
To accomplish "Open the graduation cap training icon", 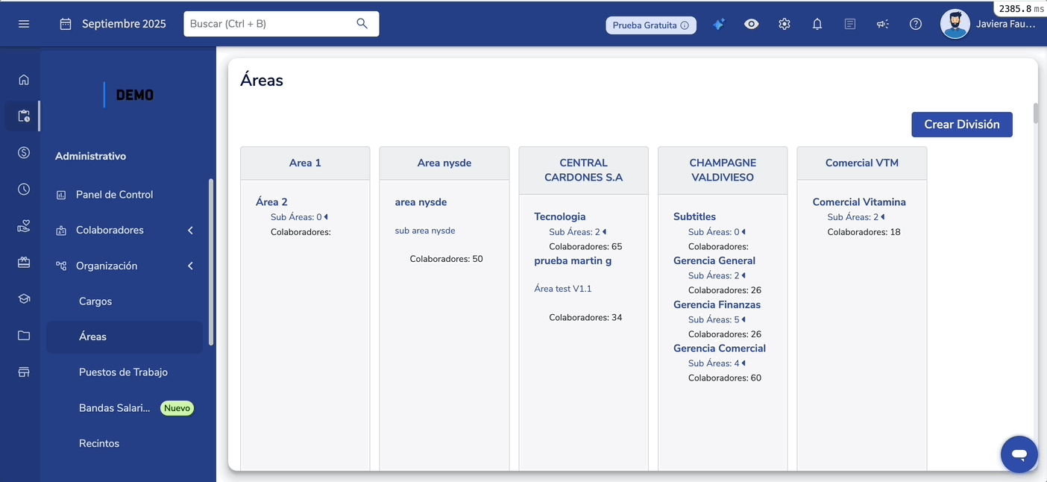I will (x=24, y=298).
